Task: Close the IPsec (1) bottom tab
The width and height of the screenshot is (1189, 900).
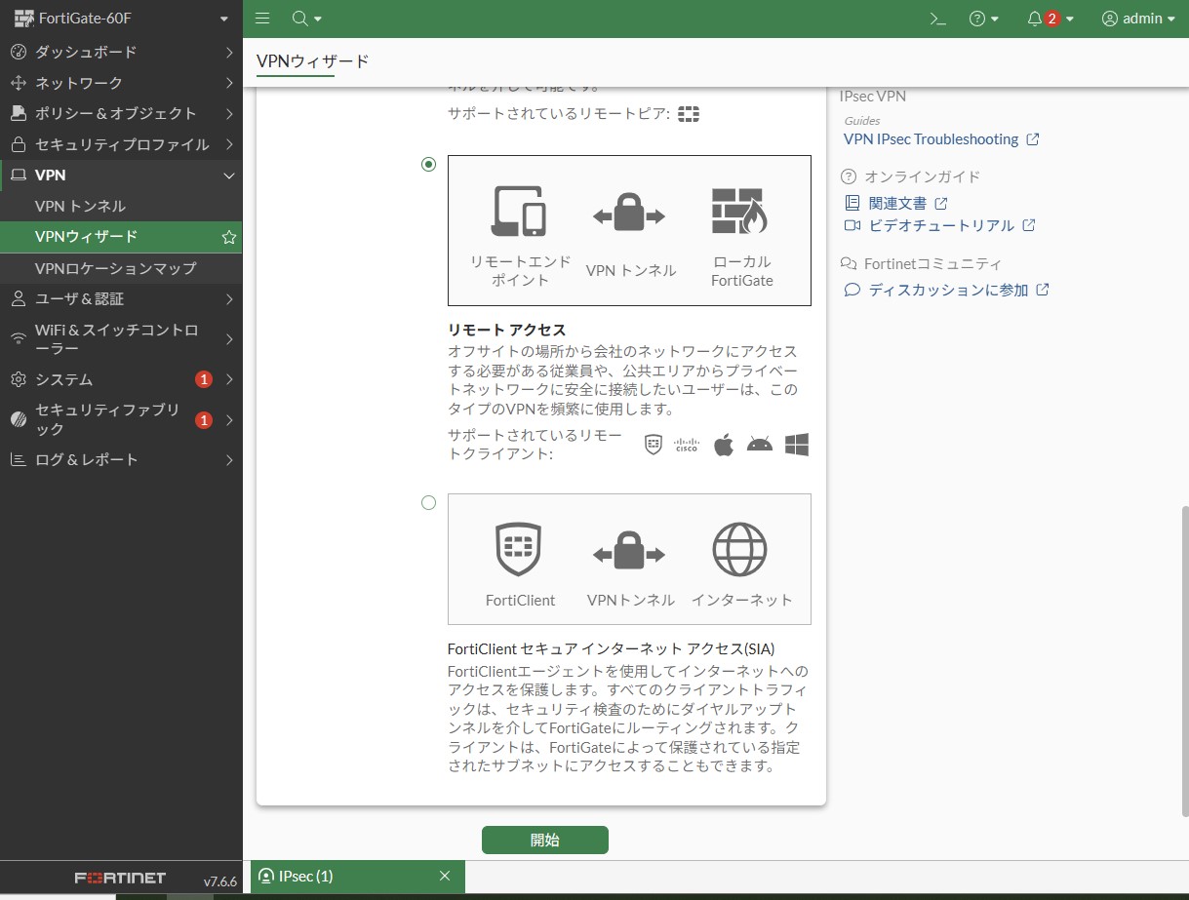Action: click(445, 876)
